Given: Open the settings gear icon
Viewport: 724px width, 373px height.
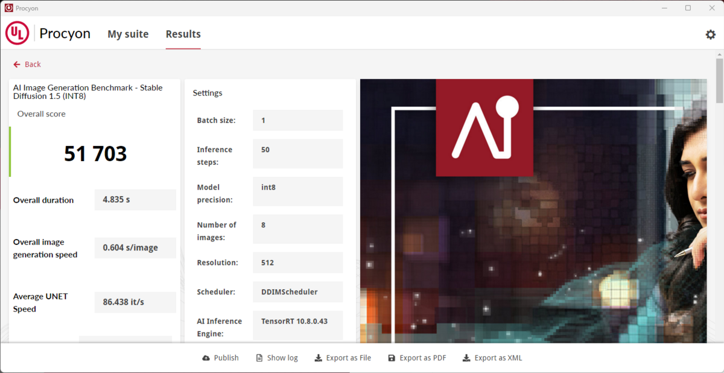Looking at the screenshot, I should [x=710, y=34].
